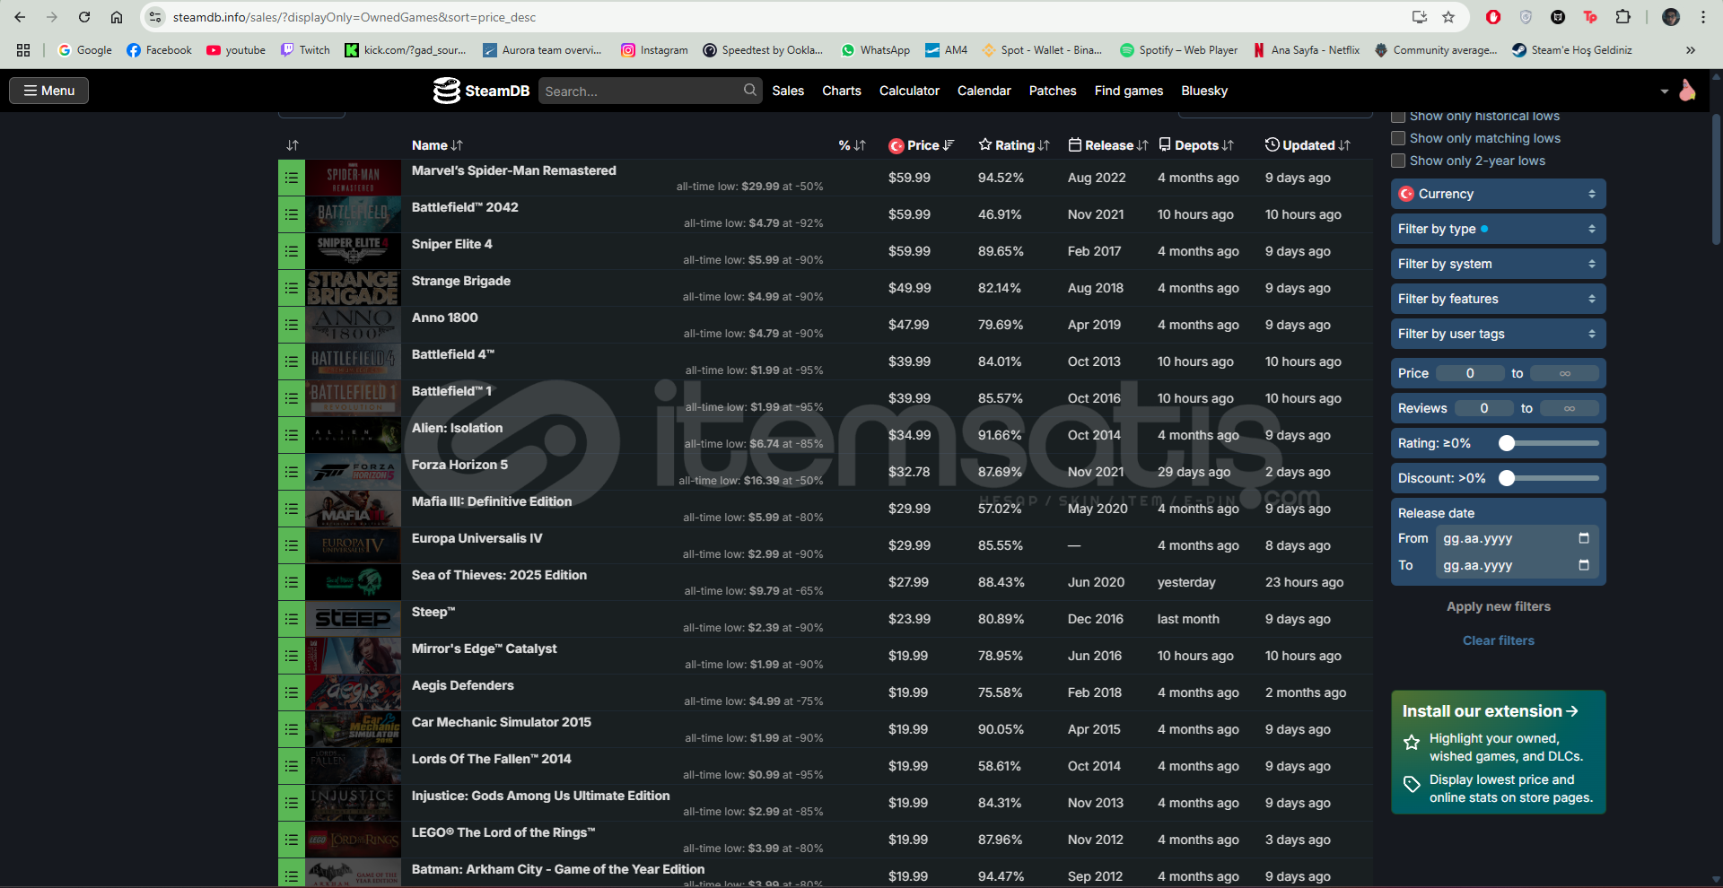1723x888 pixels.
Task: Open Sea of Thieves: 2025 Edition page
Action: point(499,575)
